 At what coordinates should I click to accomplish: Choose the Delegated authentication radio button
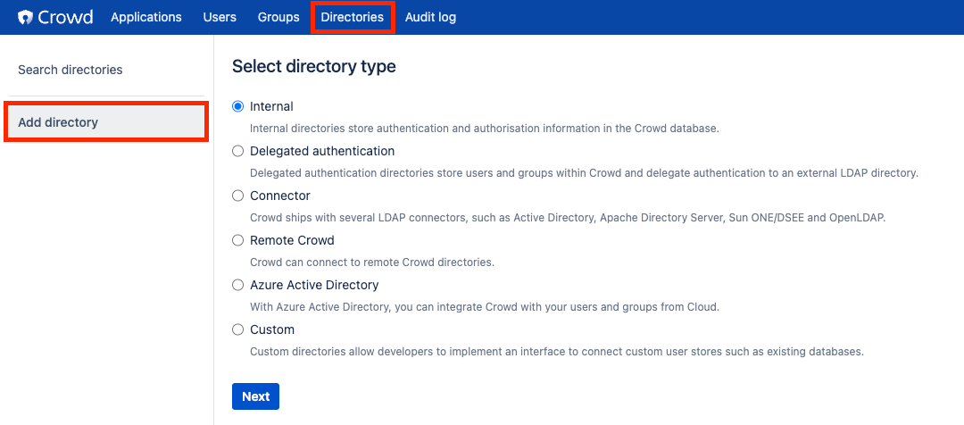(238, 151)
